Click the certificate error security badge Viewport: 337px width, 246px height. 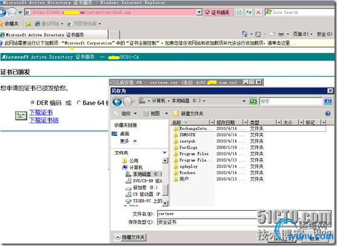(218, 13)
